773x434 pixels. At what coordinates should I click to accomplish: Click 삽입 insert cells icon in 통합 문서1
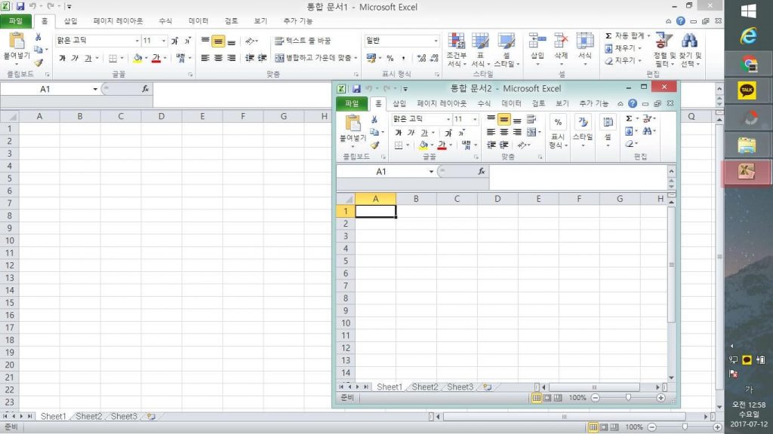click(x=537, y=41)
